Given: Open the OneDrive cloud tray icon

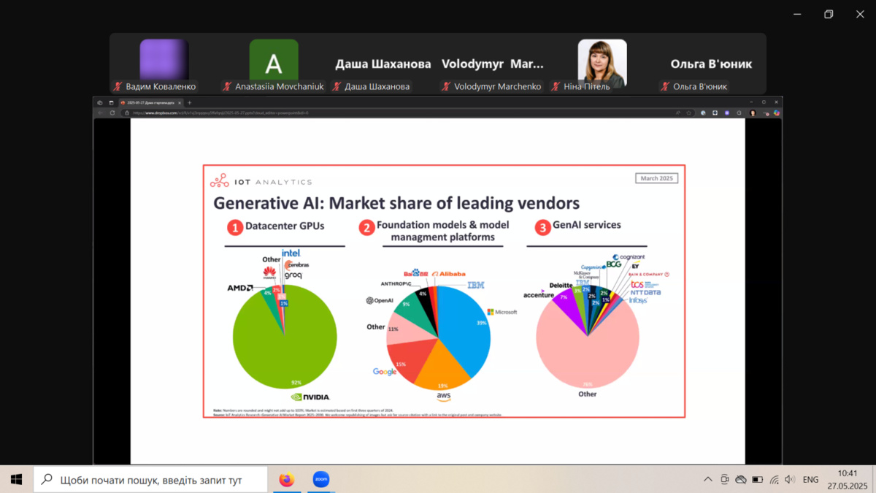Looking at the screenshot, I should click(741, 480).
